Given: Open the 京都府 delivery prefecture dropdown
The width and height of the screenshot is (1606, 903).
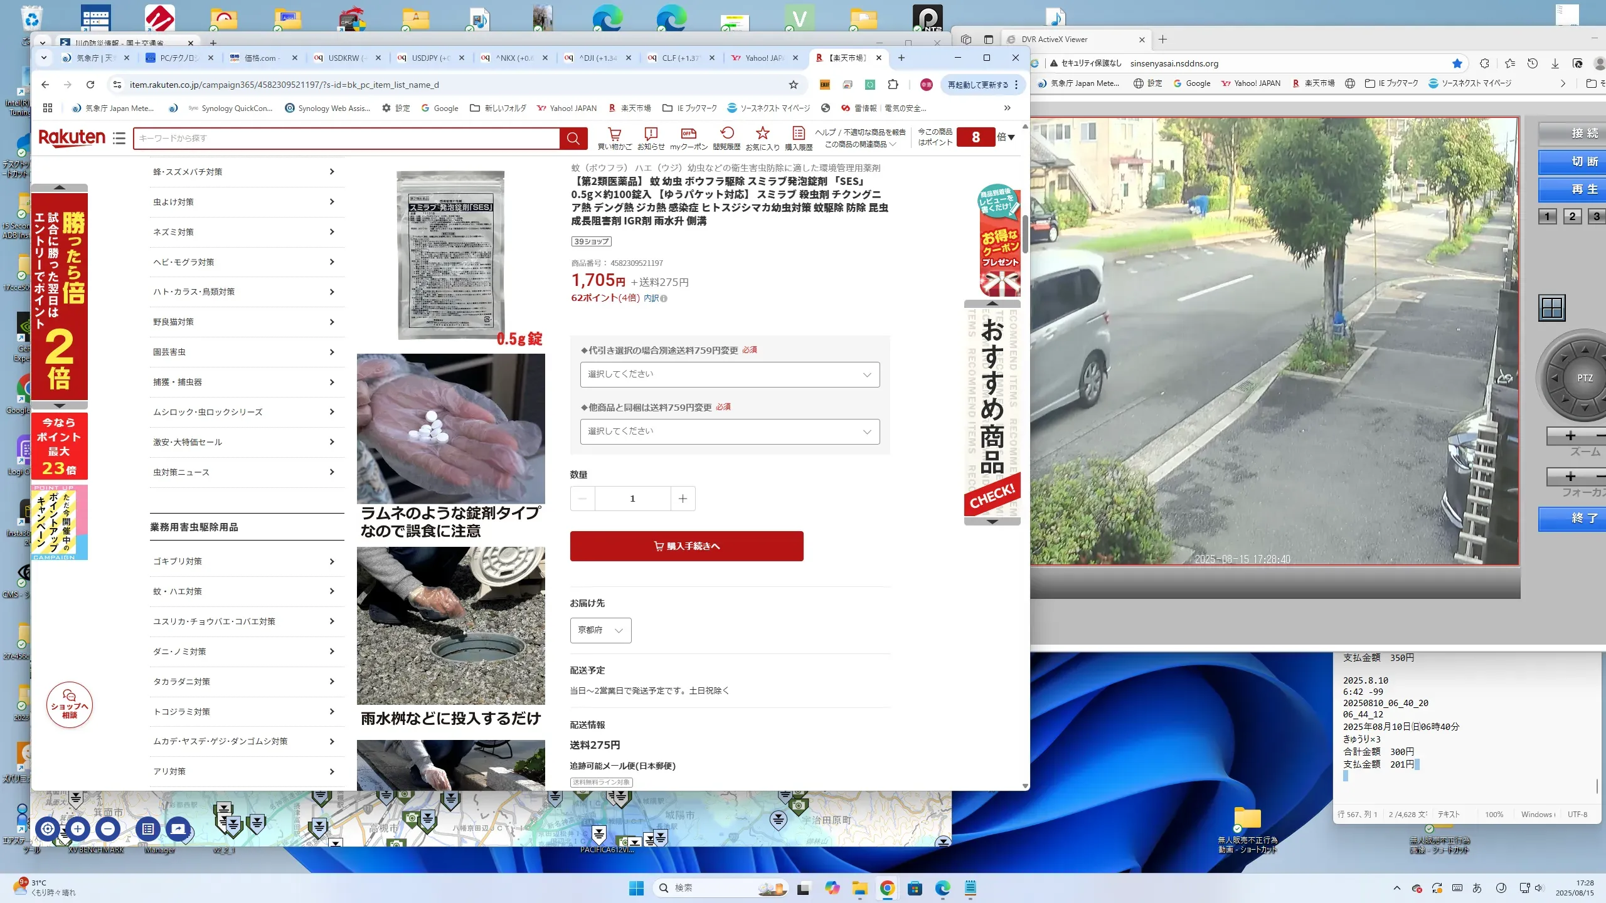Looking at the screenshot, I should tap(600, 630).
